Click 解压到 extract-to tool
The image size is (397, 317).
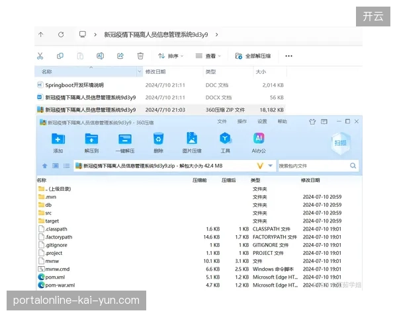[x=91, y=143]
